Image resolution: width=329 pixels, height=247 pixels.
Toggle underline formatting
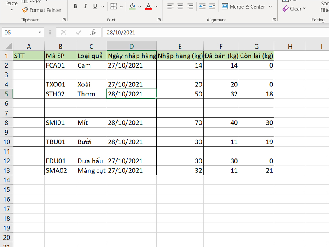point(95,7)
